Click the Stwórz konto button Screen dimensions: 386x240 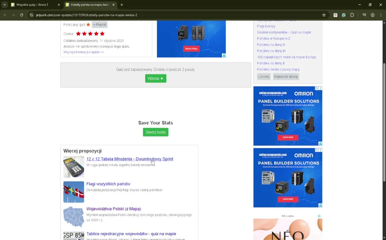coord(155,132)
